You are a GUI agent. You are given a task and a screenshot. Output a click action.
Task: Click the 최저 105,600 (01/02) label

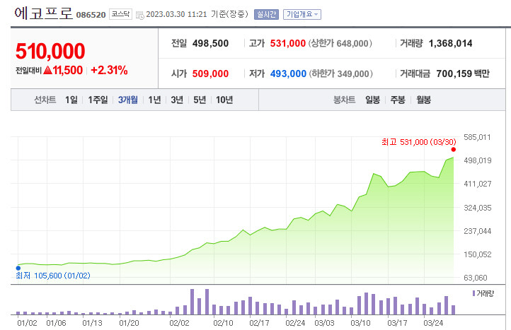click(53, 276)
